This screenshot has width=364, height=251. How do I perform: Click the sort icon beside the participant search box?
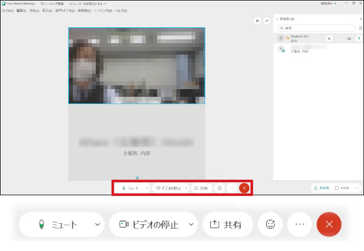360,28
